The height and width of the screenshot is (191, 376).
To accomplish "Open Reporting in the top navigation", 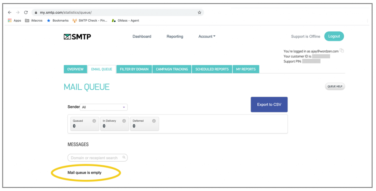I will tap(175, 36).
